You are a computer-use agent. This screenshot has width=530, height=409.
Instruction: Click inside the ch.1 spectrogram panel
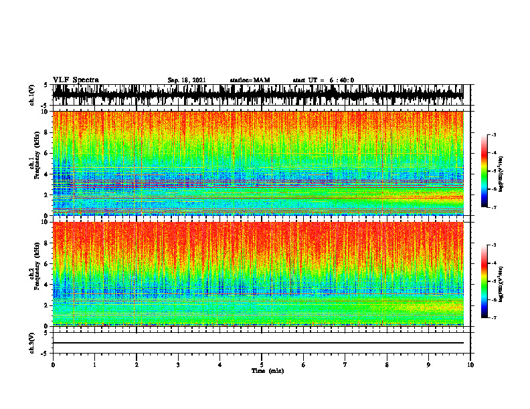pos(258,163)
